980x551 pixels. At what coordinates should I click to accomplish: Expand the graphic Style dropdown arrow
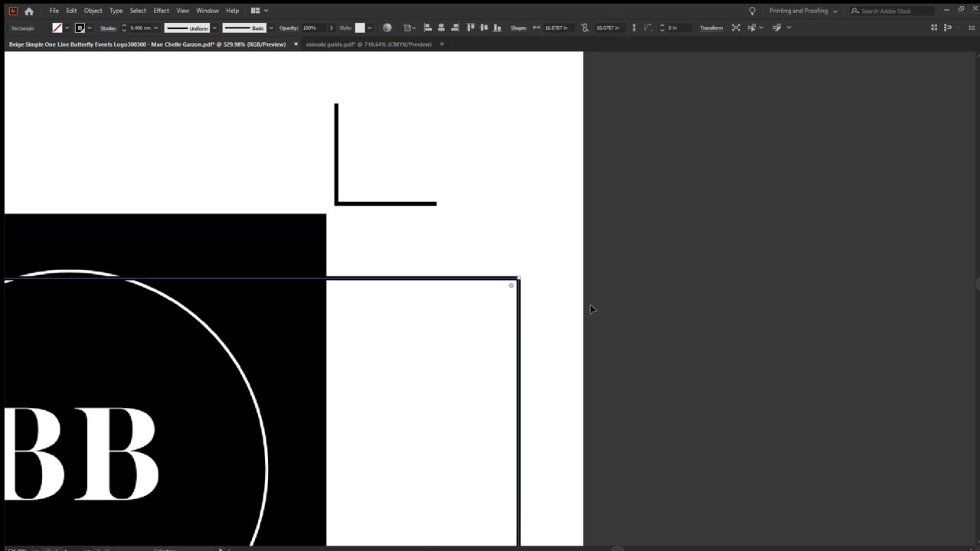[x=369, y=28]
